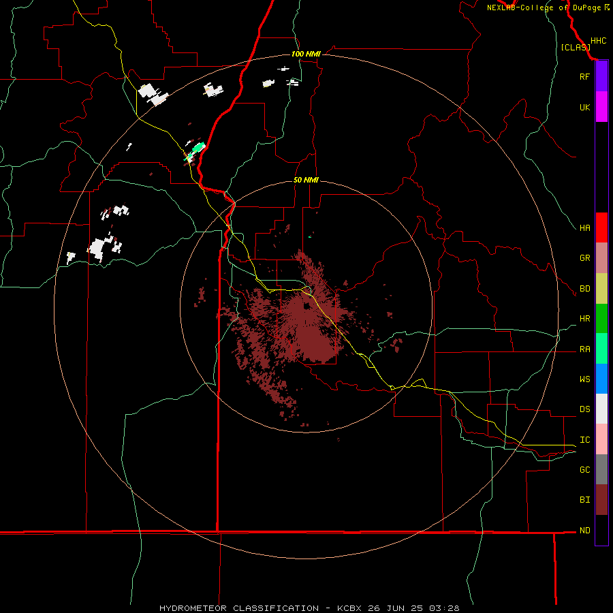The height and width of the screenshot is (613, 613).
Task: Click the "DS" legend label
Action: (x=584, y=409)
